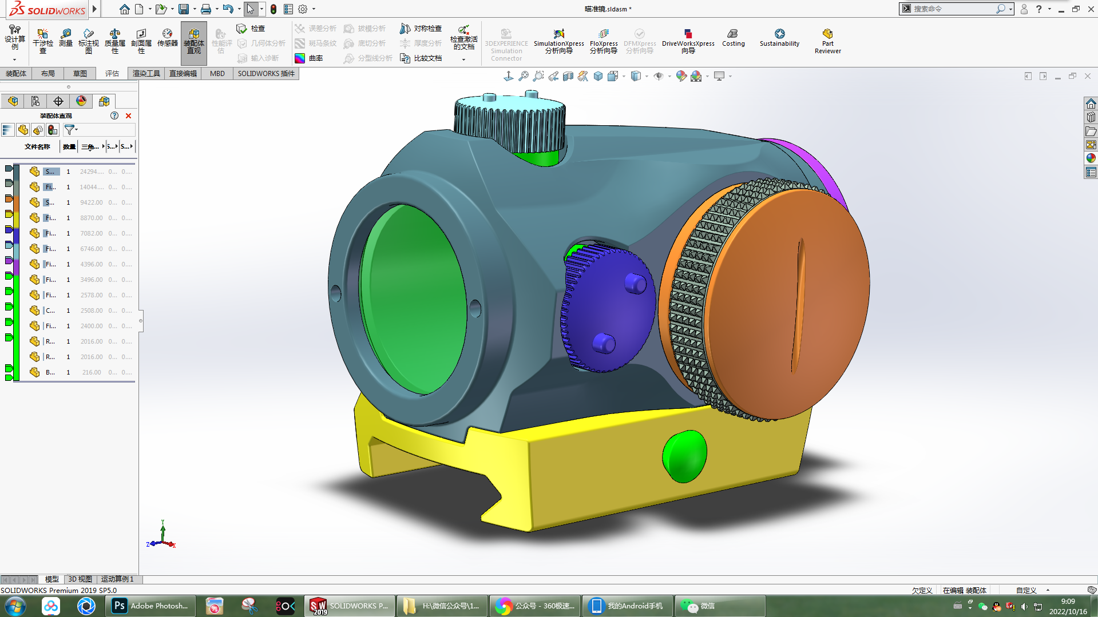Screen dimensions: 1098x617
Task: Expand the SOLIDWORKS menu arrow
Action: coord(95,9)
